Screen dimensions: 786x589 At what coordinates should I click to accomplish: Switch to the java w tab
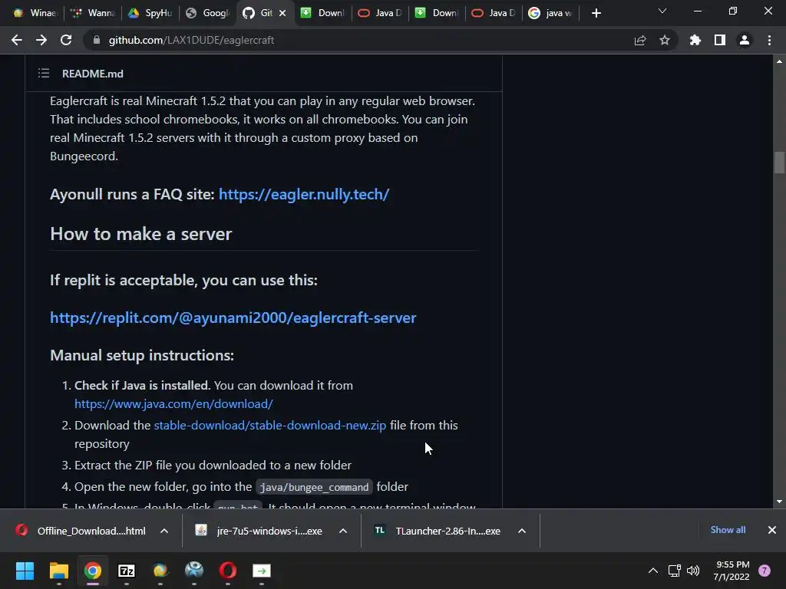(550, 13)
